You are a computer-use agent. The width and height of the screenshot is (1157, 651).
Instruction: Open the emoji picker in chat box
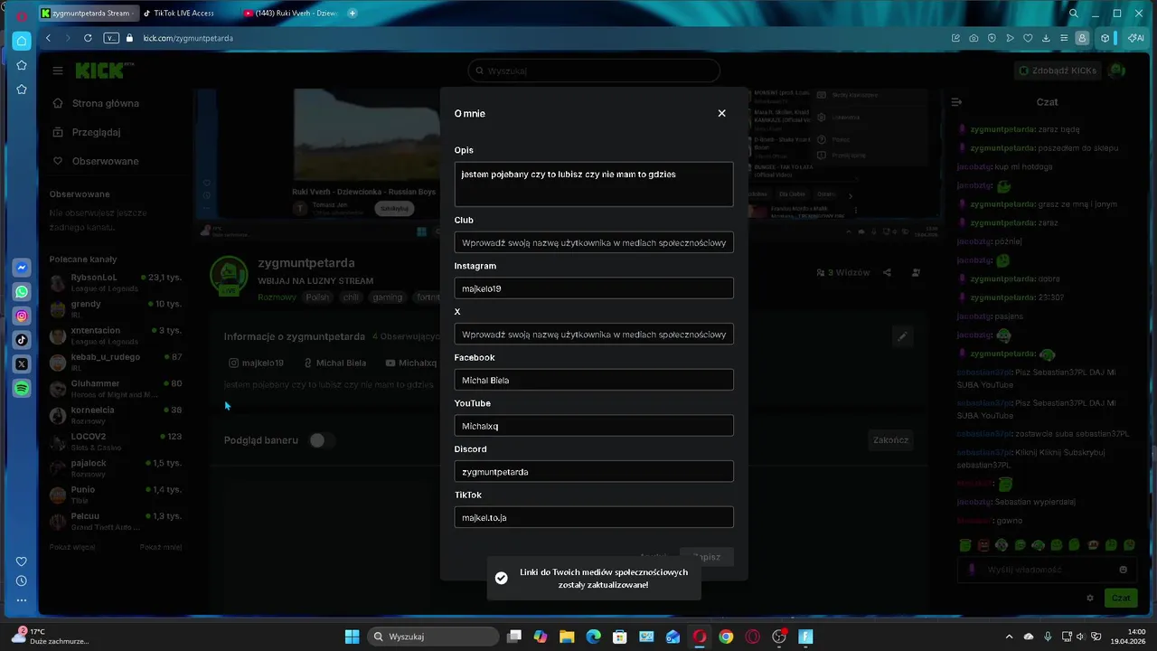tap(1124, 570)
